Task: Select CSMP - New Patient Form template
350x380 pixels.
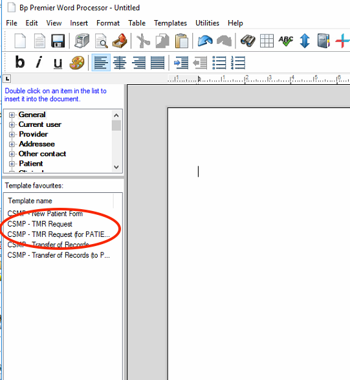Action: click(45, 214)
